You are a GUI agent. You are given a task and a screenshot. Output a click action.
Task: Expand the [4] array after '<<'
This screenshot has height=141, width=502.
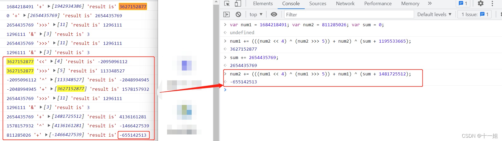click(52, 61)
